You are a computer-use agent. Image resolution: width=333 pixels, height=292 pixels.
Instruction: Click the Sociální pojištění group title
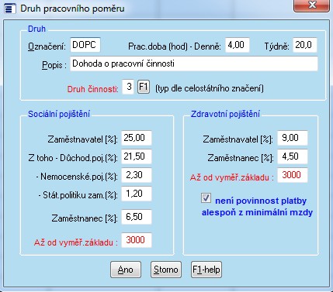(59, 114)
